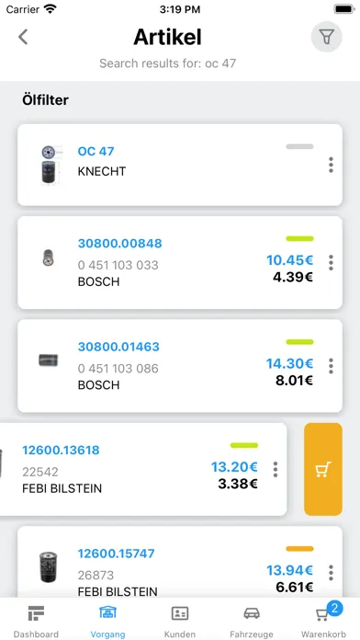Open the Dashboard tab

pos(36,622)
